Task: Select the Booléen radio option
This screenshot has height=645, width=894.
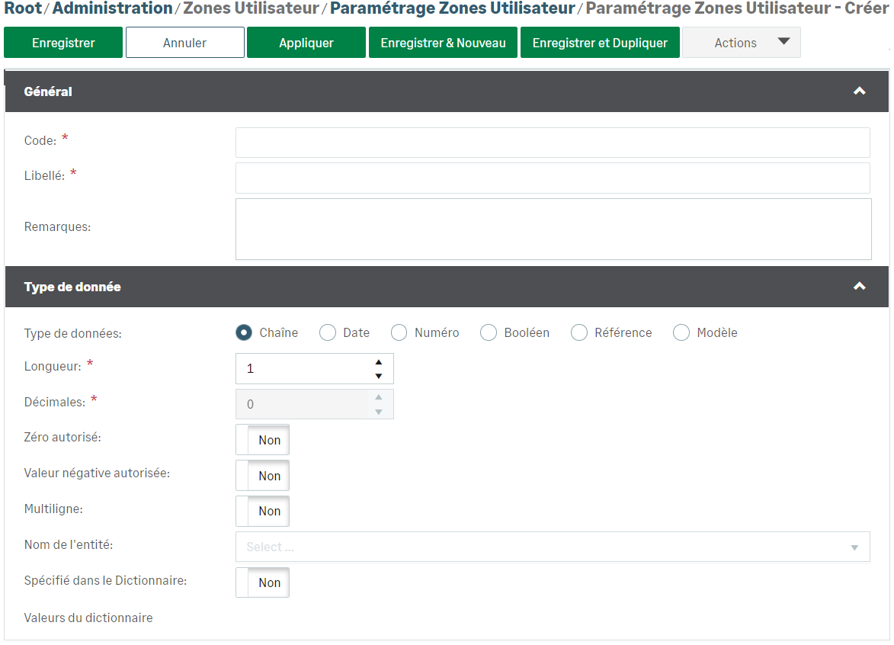Action: (x=489, y=332)
